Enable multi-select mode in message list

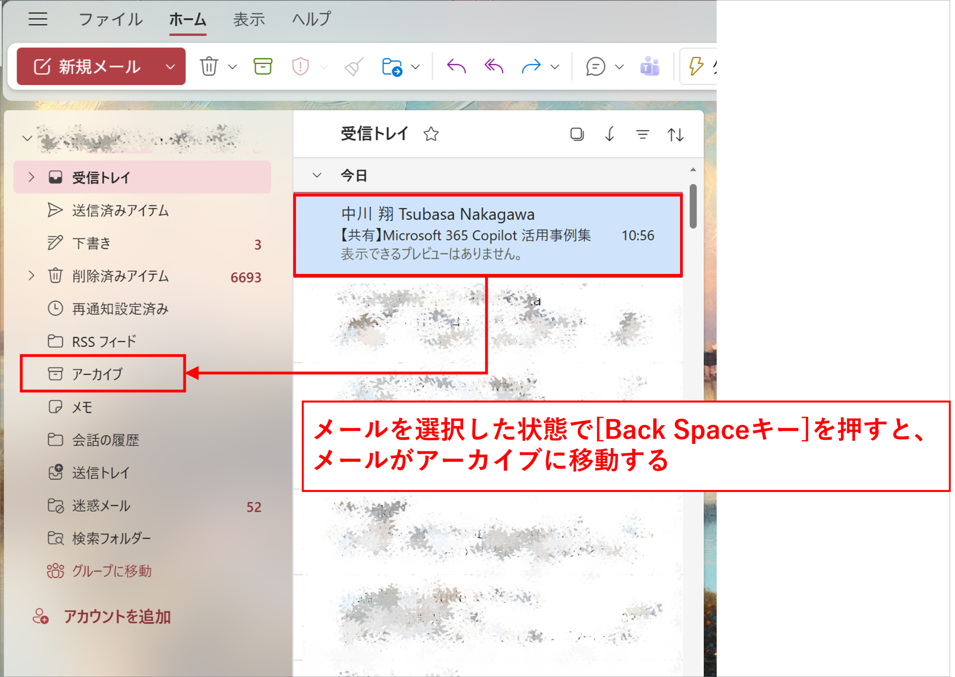pyautogui.click(x=577, y=134)
